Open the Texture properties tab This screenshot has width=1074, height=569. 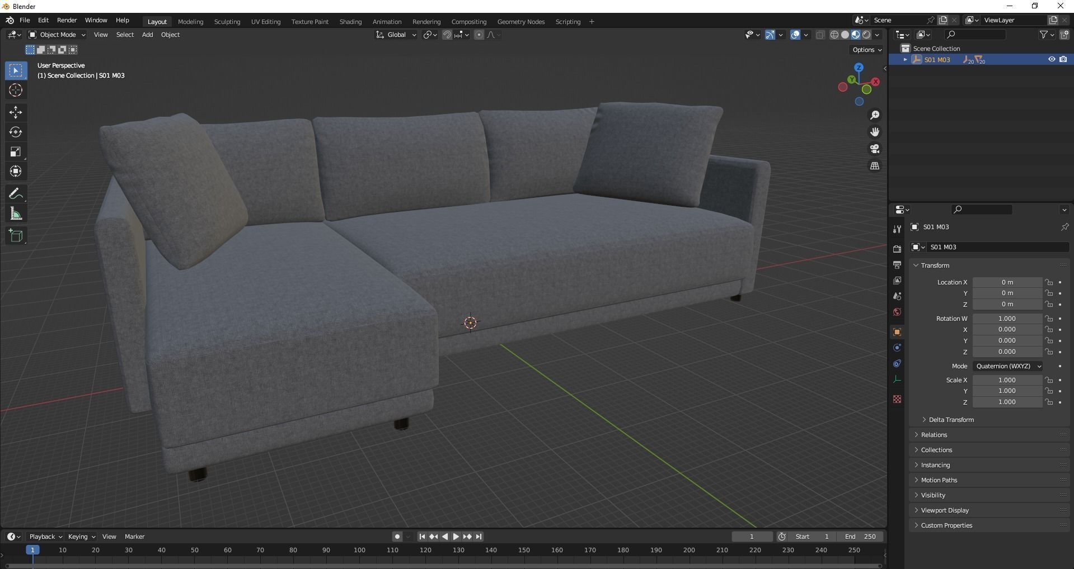click(x=897, y=399)
